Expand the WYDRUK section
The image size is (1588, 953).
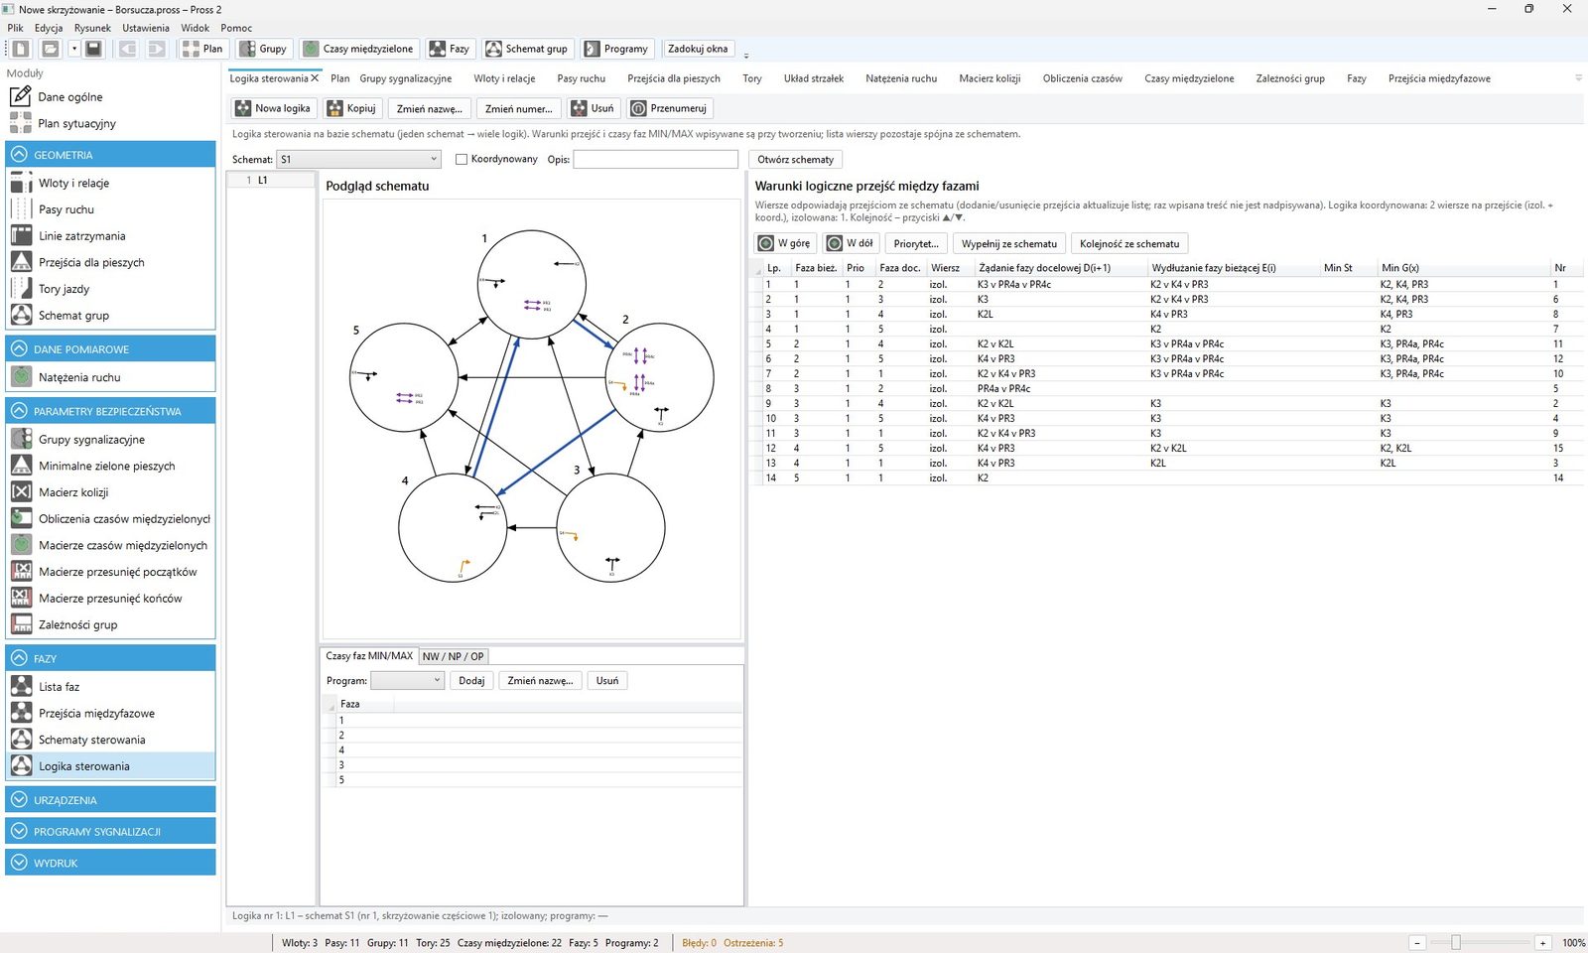(110, 863)
